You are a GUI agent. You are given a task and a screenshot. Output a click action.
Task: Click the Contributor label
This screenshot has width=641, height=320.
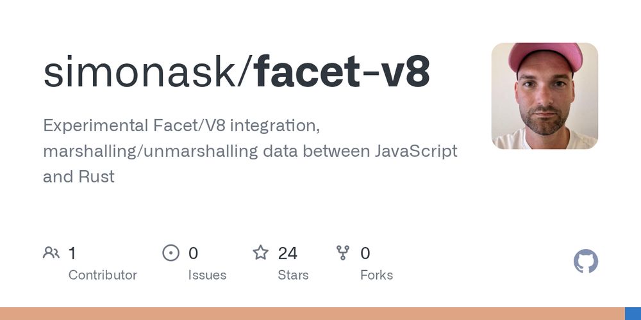(x=103, y=275)
